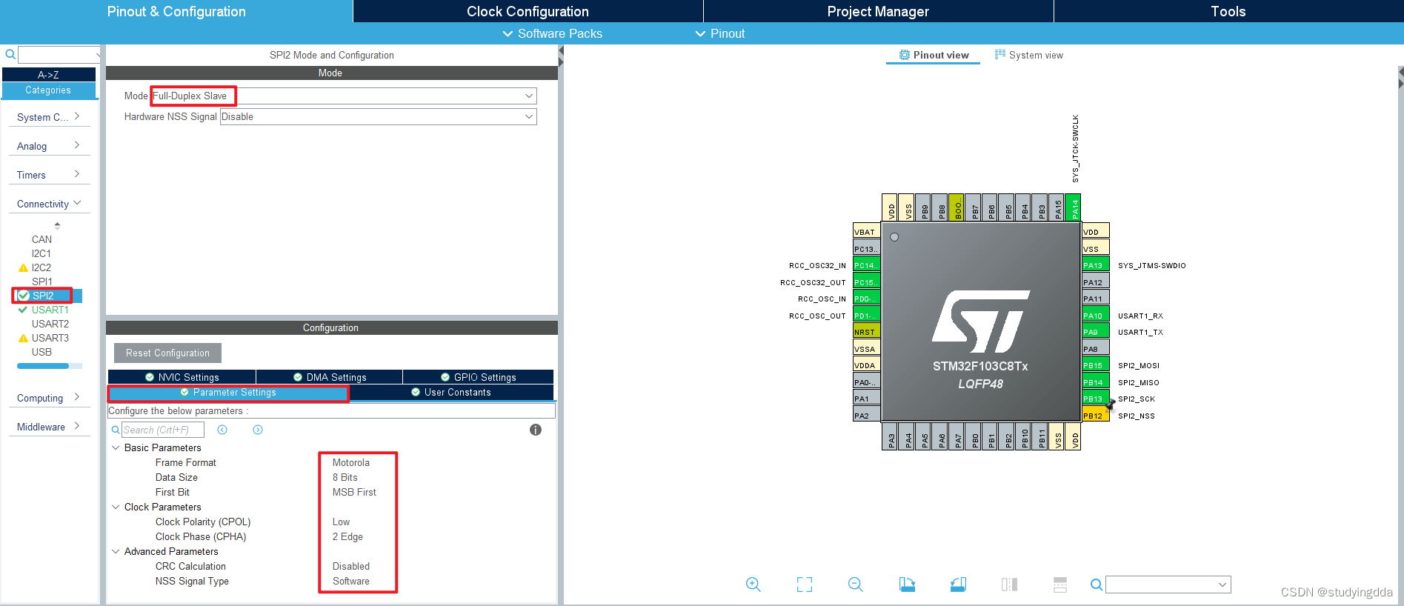Image resolution: width=1404 pixels, height=606 pixels.
Task: Select pin PA13 on the chip
Action: coord(1096,265)
